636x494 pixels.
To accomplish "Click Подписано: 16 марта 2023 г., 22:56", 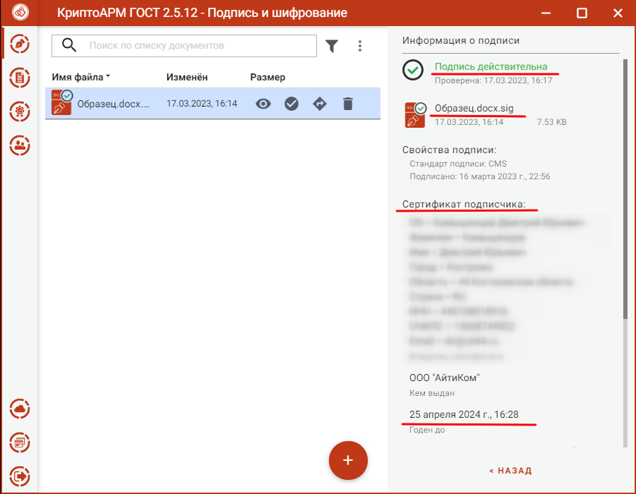I will pos(480,176).
